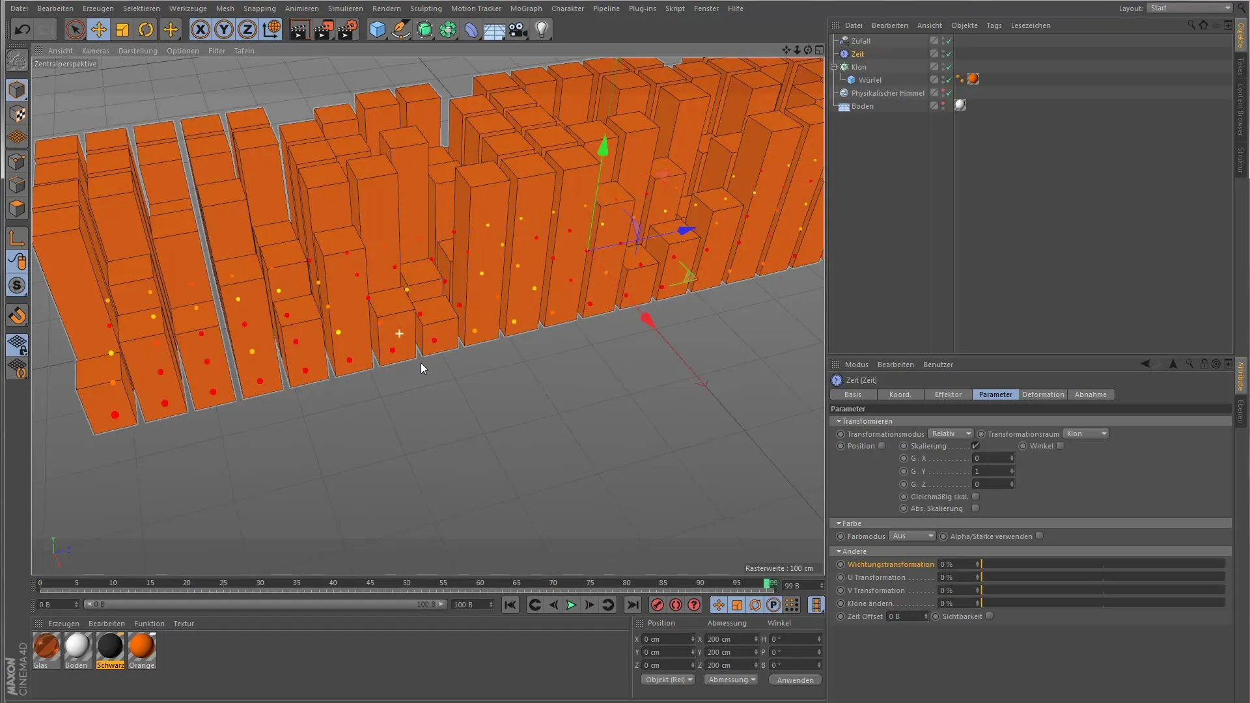Open the camera objects icon
Screen dimensions: 1250x703
[x=518, y=29]
